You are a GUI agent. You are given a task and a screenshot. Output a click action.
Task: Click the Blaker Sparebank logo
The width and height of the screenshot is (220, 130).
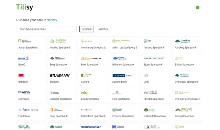(179, 58)
